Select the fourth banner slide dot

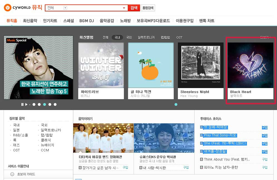50,104
